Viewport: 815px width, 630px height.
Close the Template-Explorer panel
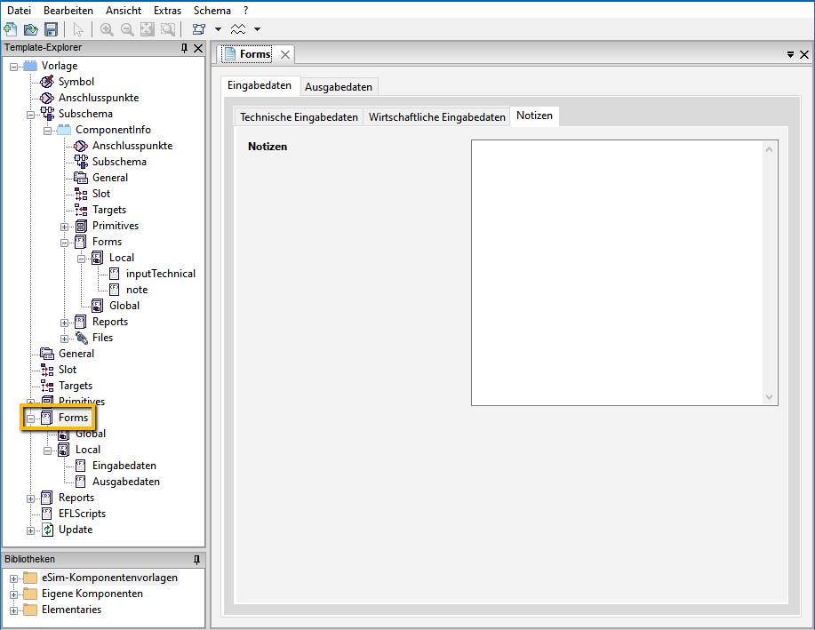[198, 48]
